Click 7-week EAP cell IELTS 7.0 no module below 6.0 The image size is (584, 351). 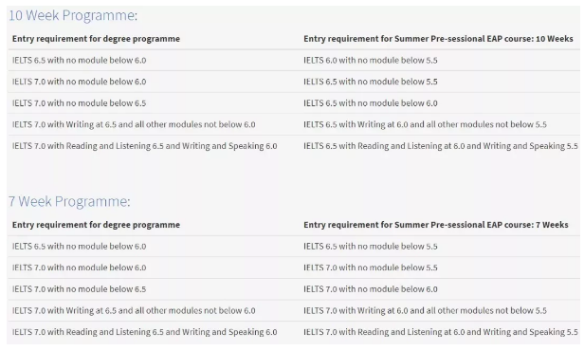click(x=370, y=289)
